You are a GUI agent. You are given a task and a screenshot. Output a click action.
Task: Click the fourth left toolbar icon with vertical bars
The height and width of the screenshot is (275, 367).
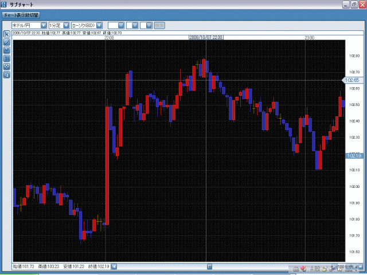pyautogui.click(x=6, y=58)
